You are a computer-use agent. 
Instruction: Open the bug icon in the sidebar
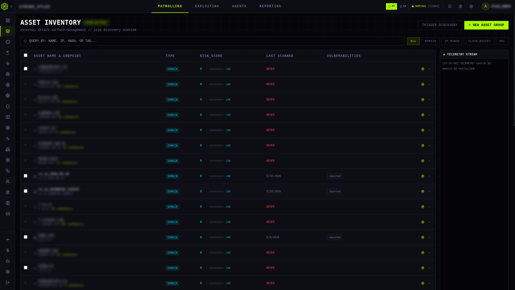click(8, 74)
